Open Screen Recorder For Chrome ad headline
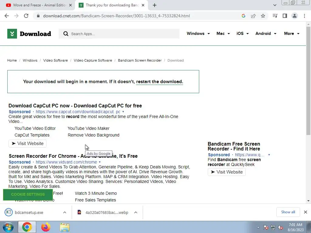The width and height of the screenshot is (311, 233). click(73, 156)
